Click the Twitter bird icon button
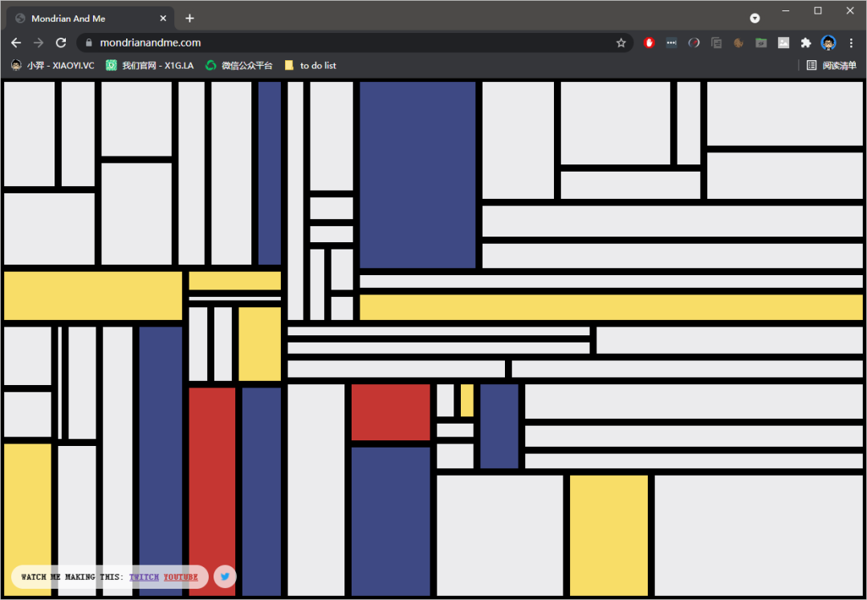 225,577
